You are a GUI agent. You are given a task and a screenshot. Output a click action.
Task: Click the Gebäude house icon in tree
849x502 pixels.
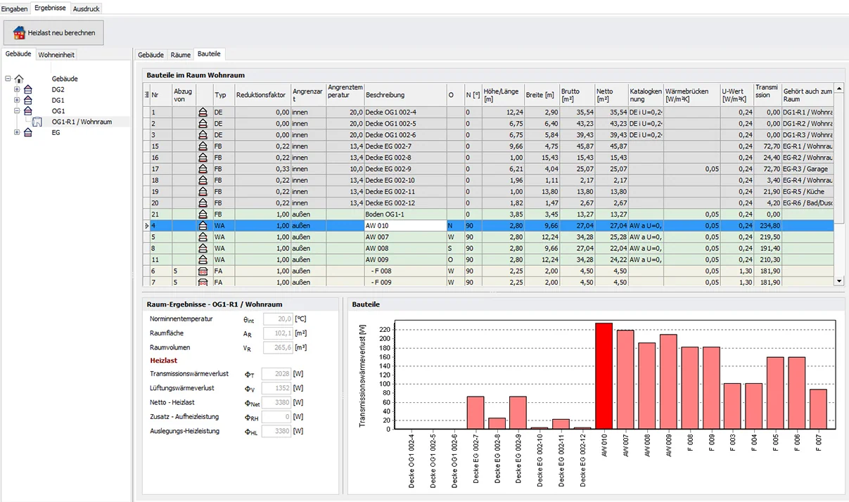(x=19, y=79)
